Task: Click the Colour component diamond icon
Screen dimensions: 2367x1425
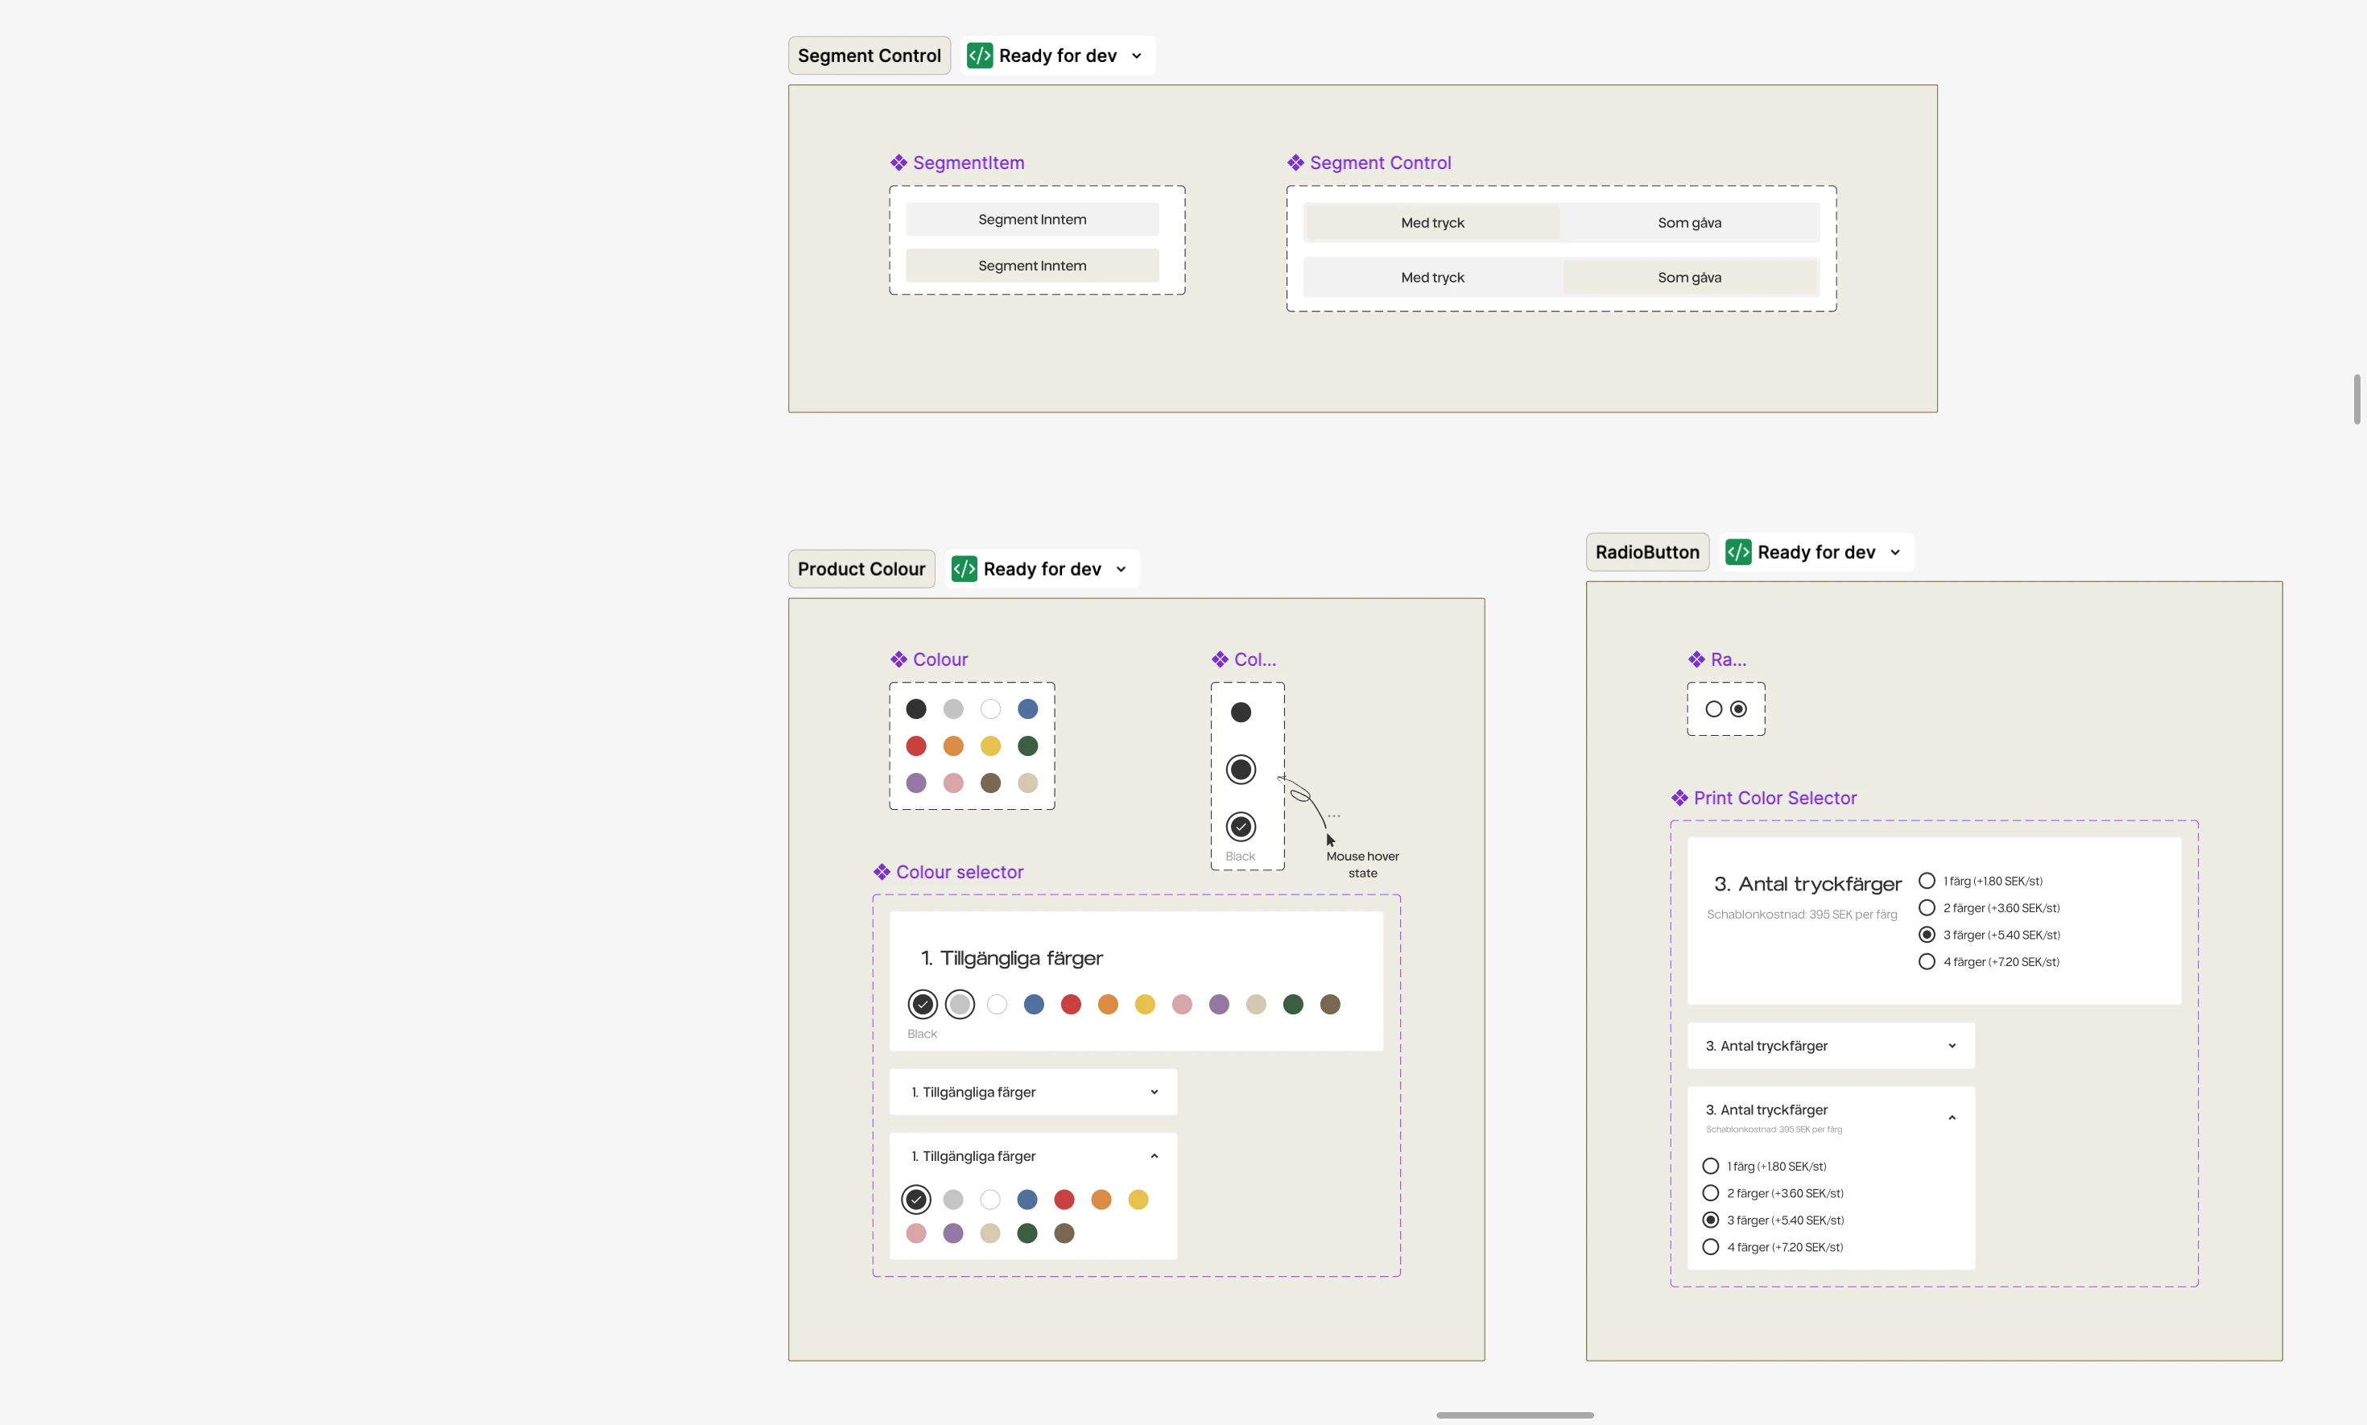Action: 898,659
